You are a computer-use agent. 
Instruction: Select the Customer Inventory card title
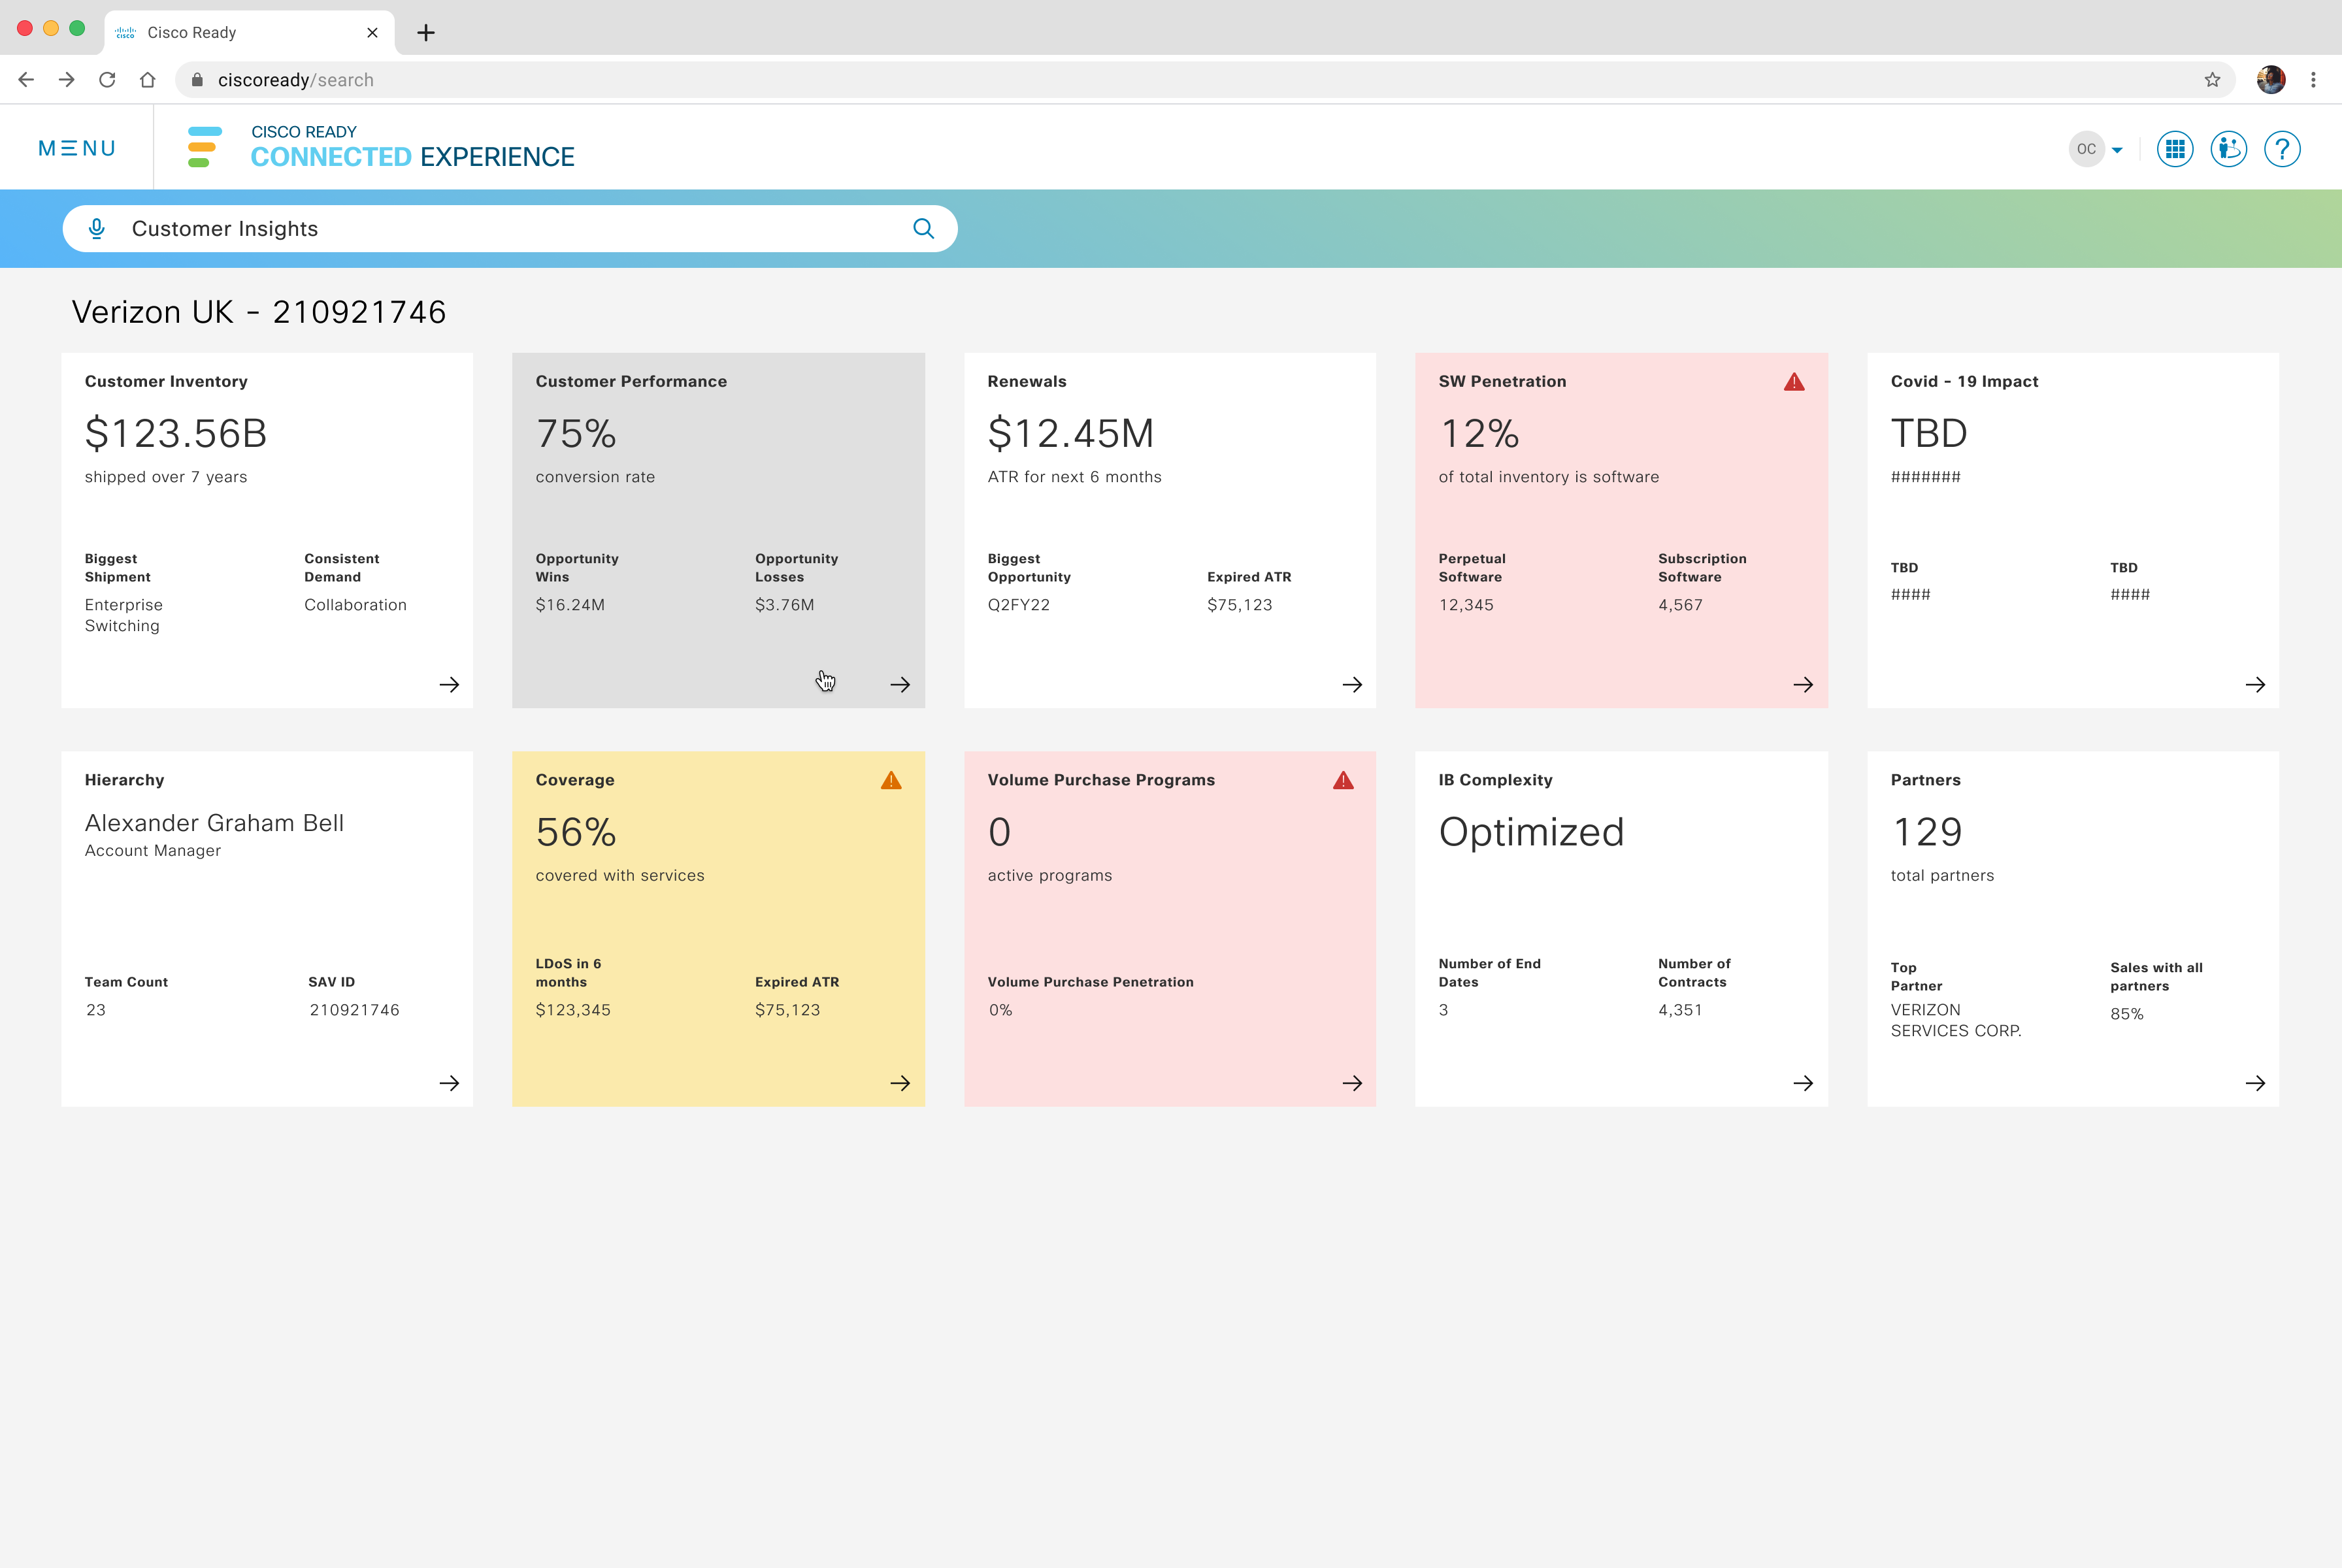166,382
